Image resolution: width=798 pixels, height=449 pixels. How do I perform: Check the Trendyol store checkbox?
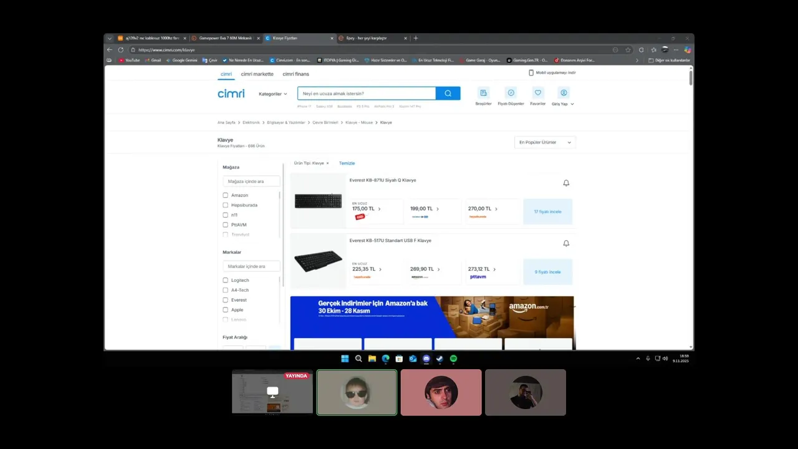(226, 234)
